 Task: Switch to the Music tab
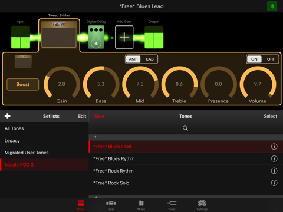[x=141, y=205]
